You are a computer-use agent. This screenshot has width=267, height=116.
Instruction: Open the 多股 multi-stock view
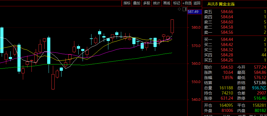(x=147, y=3)
